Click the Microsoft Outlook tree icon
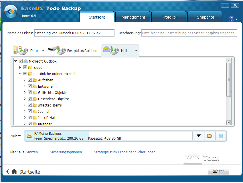 point(25,61)
